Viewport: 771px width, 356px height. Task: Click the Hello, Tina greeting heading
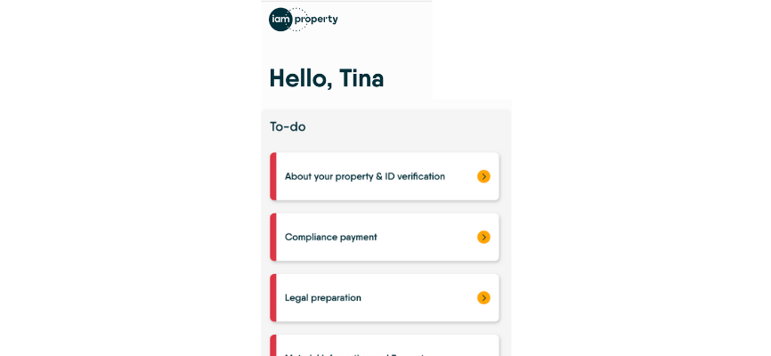tap(327, 78)
